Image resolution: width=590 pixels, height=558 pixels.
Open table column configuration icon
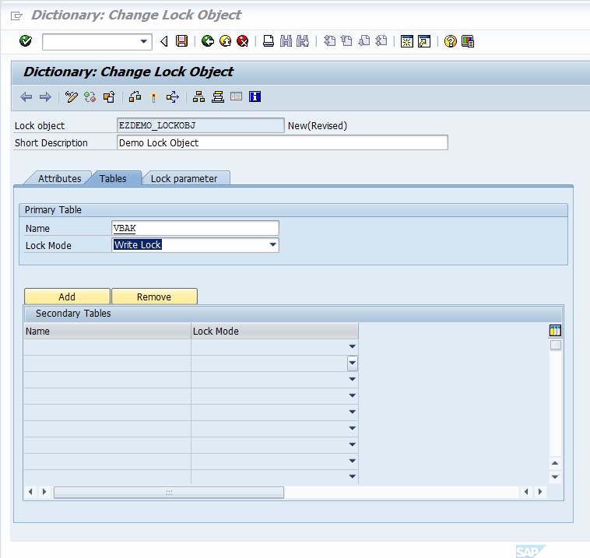pyautogui.click(x=555, y=330)
